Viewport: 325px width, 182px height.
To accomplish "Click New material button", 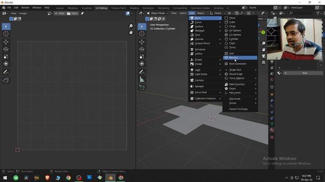I will [x=303, y=73].
